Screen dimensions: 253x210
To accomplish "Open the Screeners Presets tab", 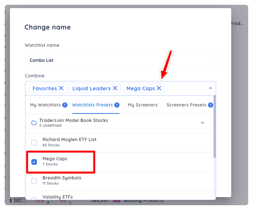I will [190, 105].
